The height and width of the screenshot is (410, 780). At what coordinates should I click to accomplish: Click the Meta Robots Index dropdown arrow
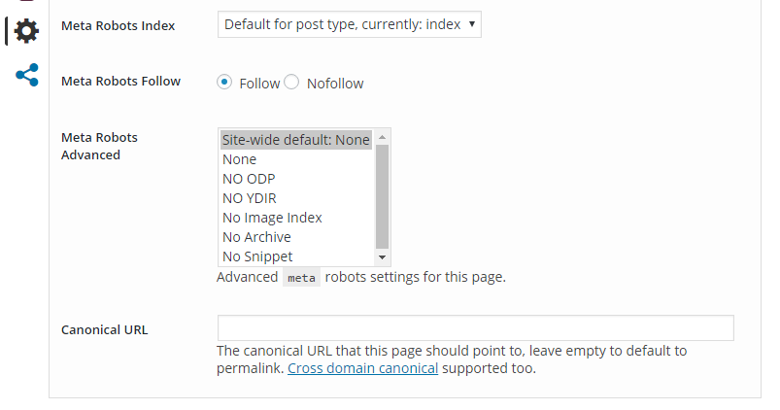pos(471,24)
